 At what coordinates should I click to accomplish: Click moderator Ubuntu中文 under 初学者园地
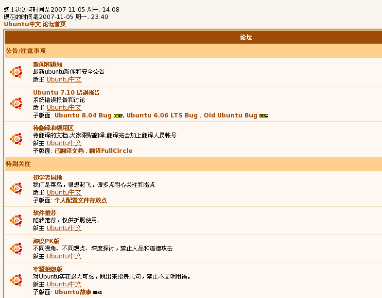64,192
